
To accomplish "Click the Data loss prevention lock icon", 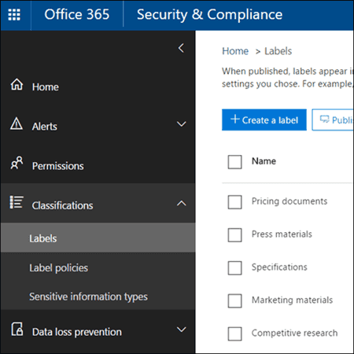I will (x=17, y=329).
